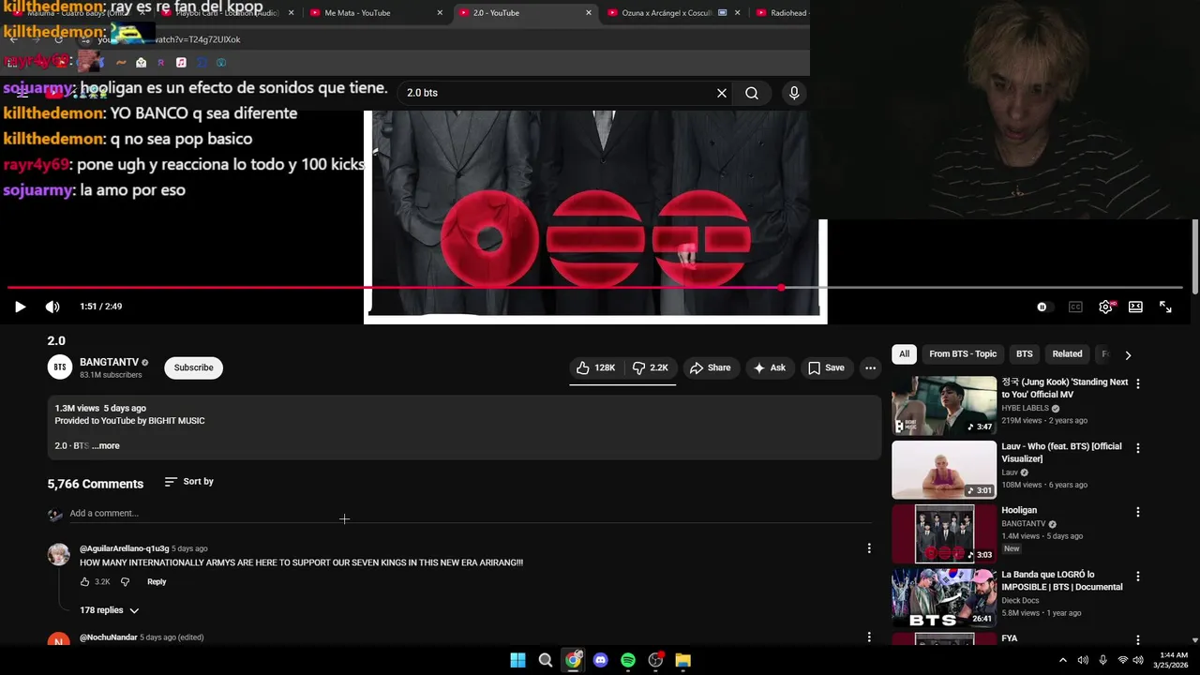Viewport: 1200px width, 675px height.
Task: Click the page vertical scrollbar
Action: click(1195, 258)
